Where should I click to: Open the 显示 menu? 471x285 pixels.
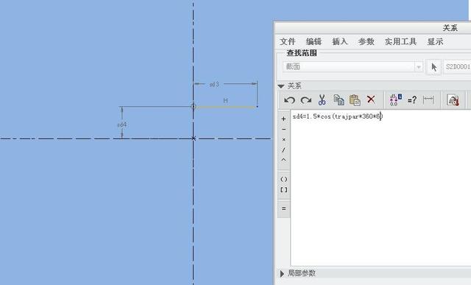[x=435, y=41]
